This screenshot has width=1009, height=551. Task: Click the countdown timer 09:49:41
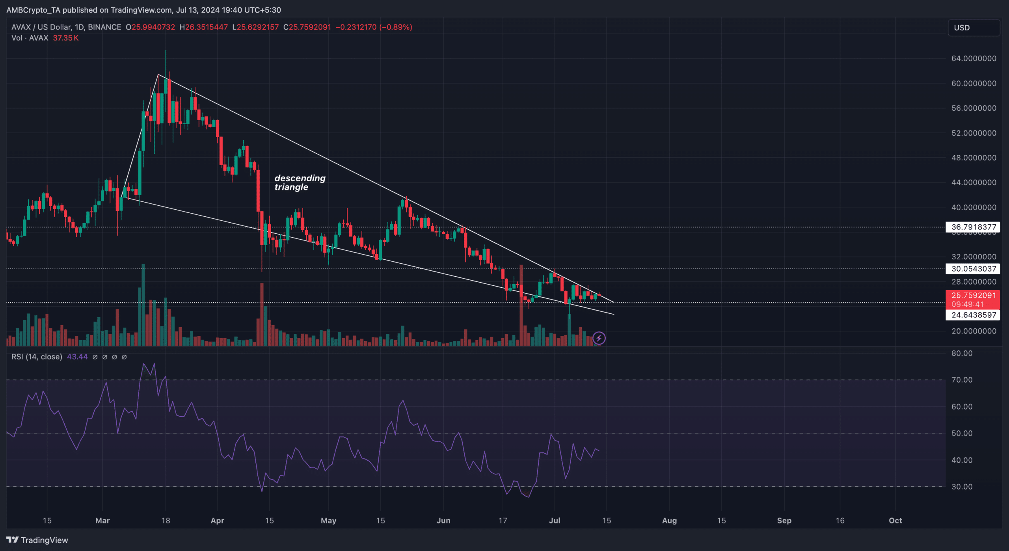coord(968,304)
